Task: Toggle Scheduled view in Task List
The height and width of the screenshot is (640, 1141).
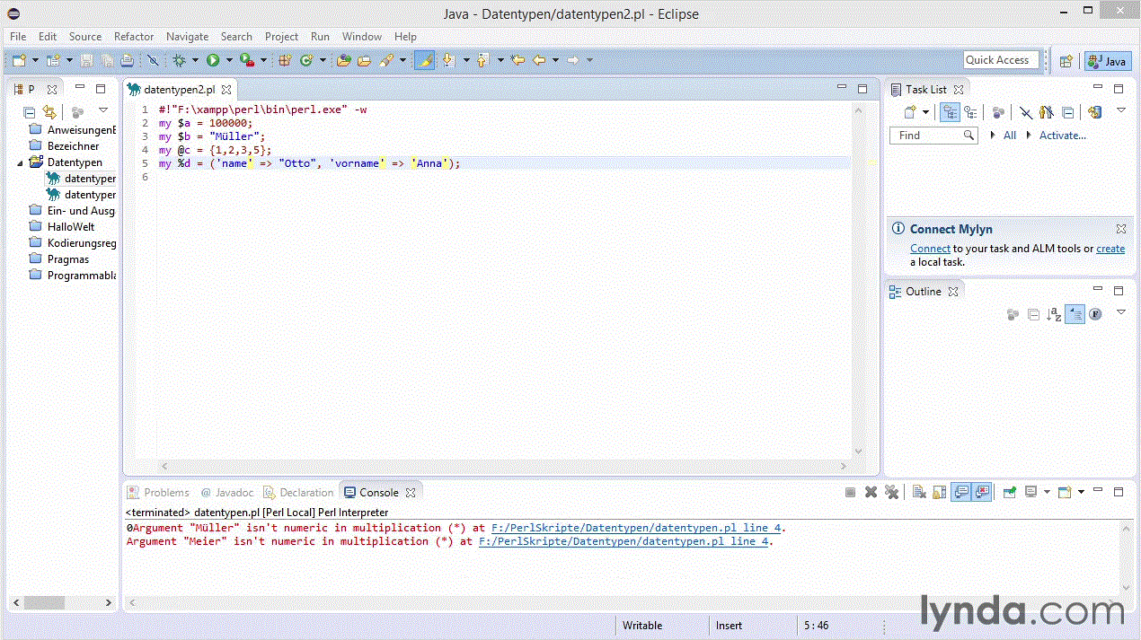Action: [970, 112]
